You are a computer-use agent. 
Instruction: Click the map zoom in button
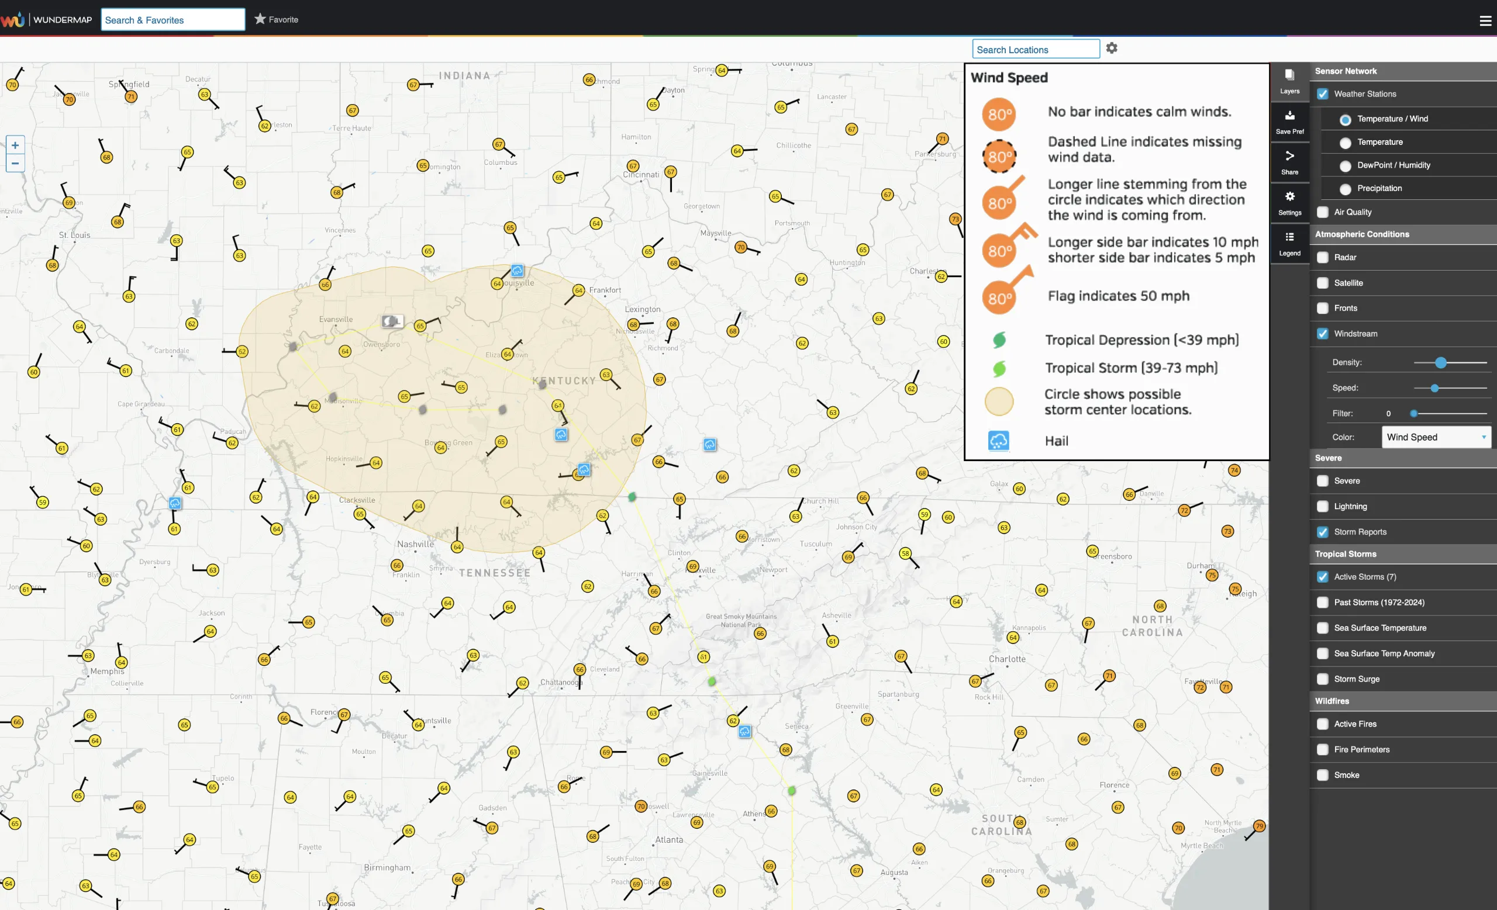(x=15, y=145)
